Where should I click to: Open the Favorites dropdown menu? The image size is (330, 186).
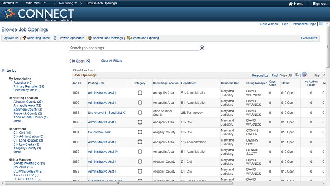[9, 3]
